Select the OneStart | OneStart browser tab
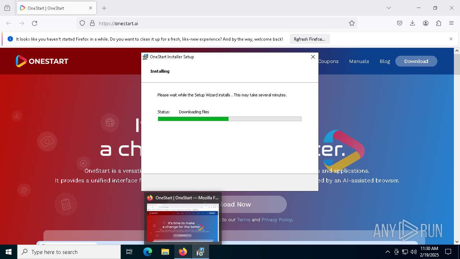This screenshot has width=460, height=259. click(56, 8)
